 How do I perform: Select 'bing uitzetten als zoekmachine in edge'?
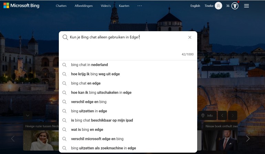(x=128, y=148)
